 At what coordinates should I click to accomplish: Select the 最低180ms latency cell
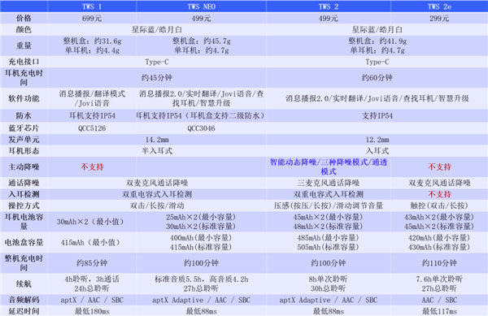(x=92, y=311)
